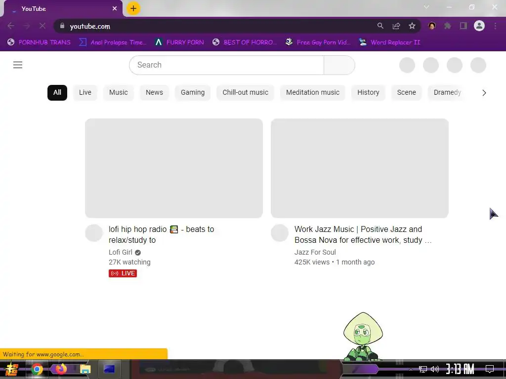Open Chrome three-dot menu
The width and height of the screenshot is (506, 379).
[x=495, y=26]
